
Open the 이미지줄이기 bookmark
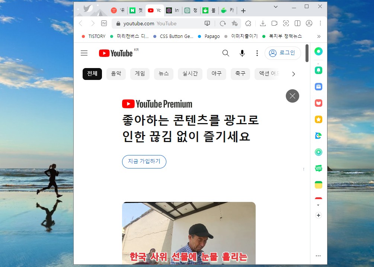point(241,36)
